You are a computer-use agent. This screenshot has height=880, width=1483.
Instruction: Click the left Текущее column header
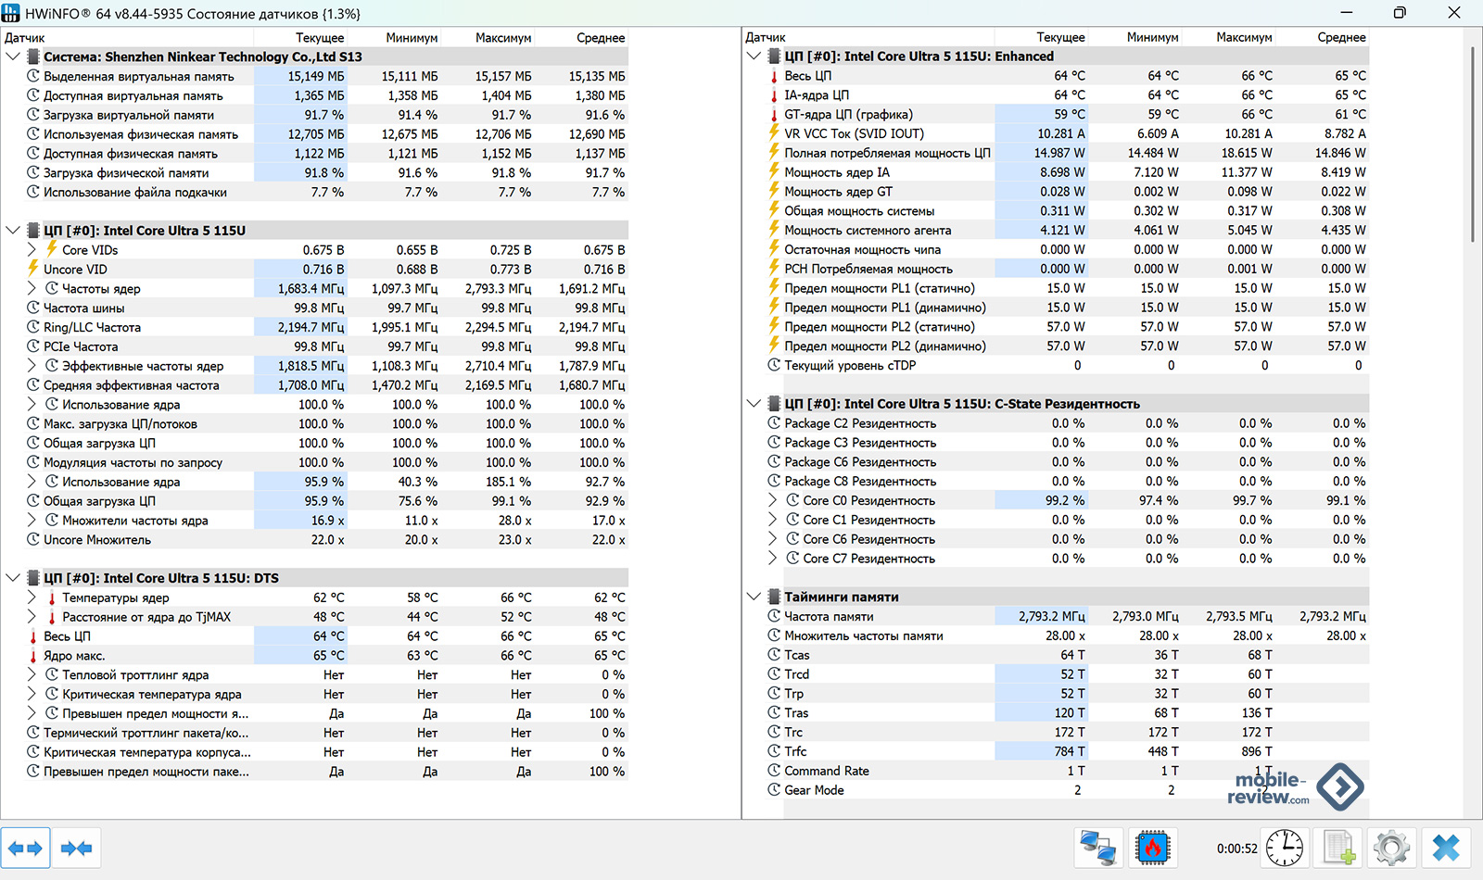tap(319, 38)
